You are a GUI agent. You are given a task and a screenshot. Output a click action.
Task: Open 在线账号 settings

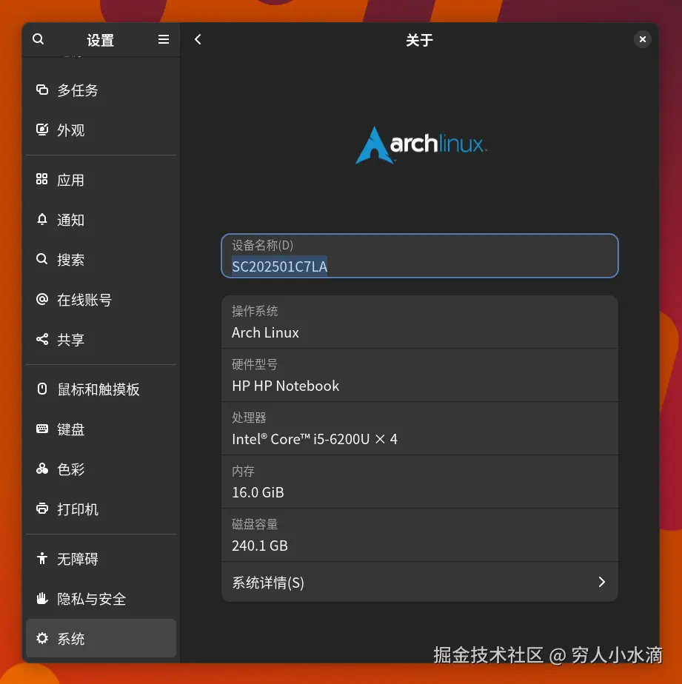click(x=101, y=300)
